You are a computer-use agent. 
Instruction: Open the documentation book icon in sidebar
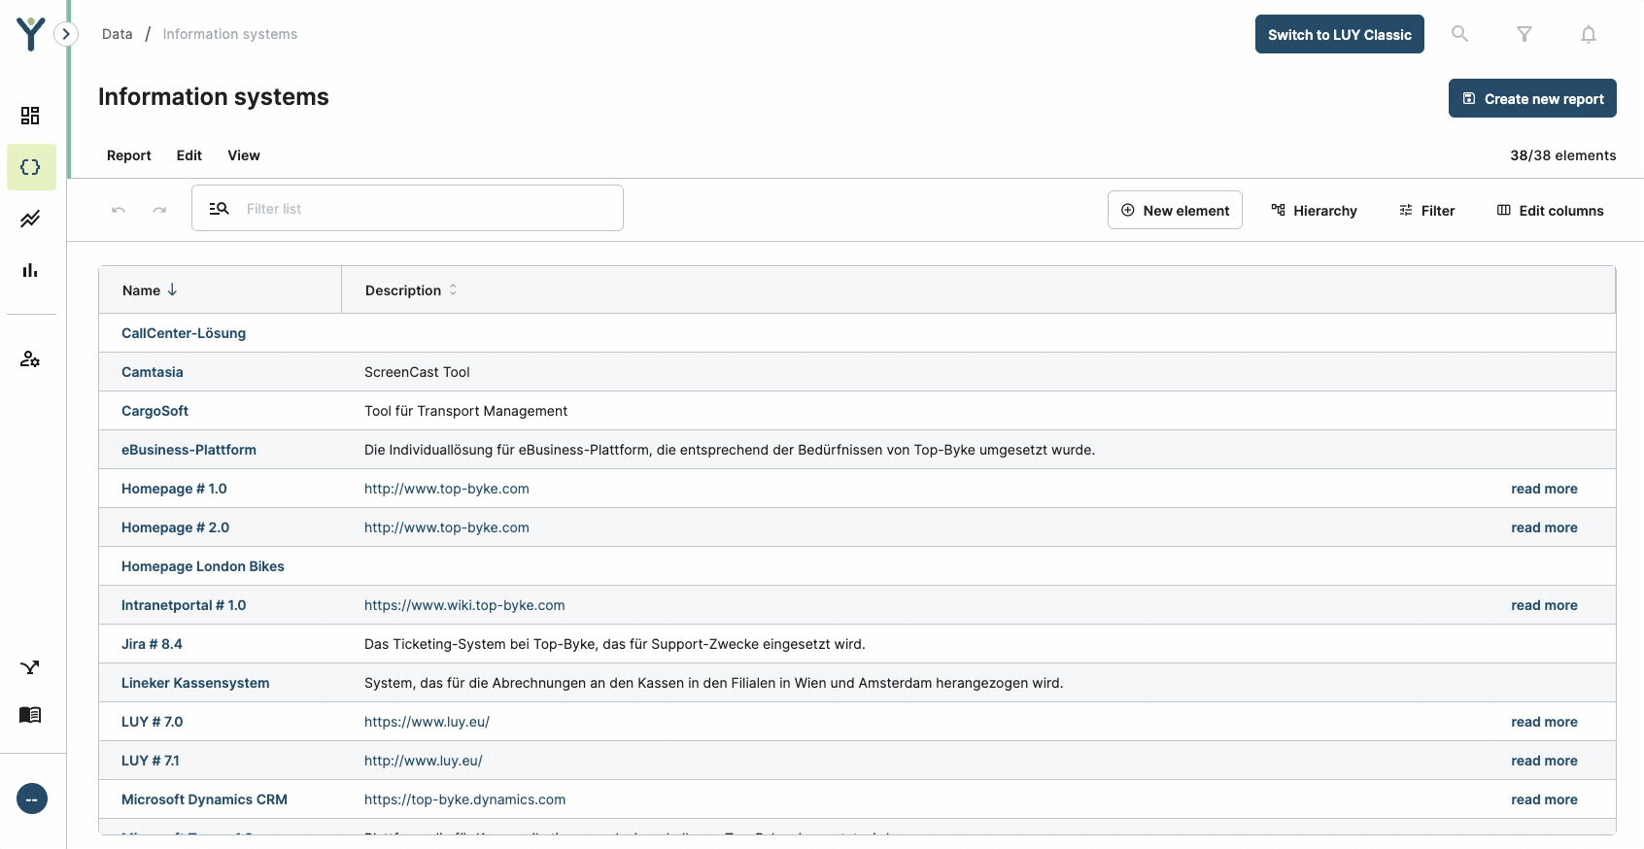click(x=30, y=715)
